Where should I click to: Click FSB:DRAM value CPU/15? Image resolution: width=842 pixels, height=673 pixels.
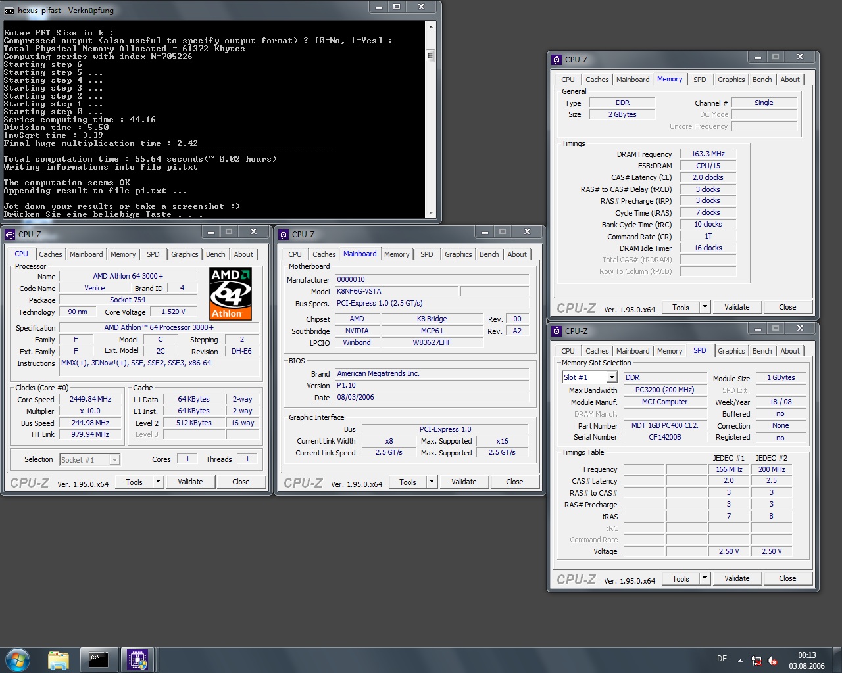tap(708, 166)
